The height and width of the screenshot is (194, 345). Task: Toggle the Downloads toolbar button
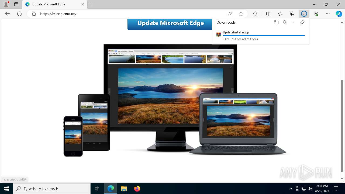pos(304,14)
